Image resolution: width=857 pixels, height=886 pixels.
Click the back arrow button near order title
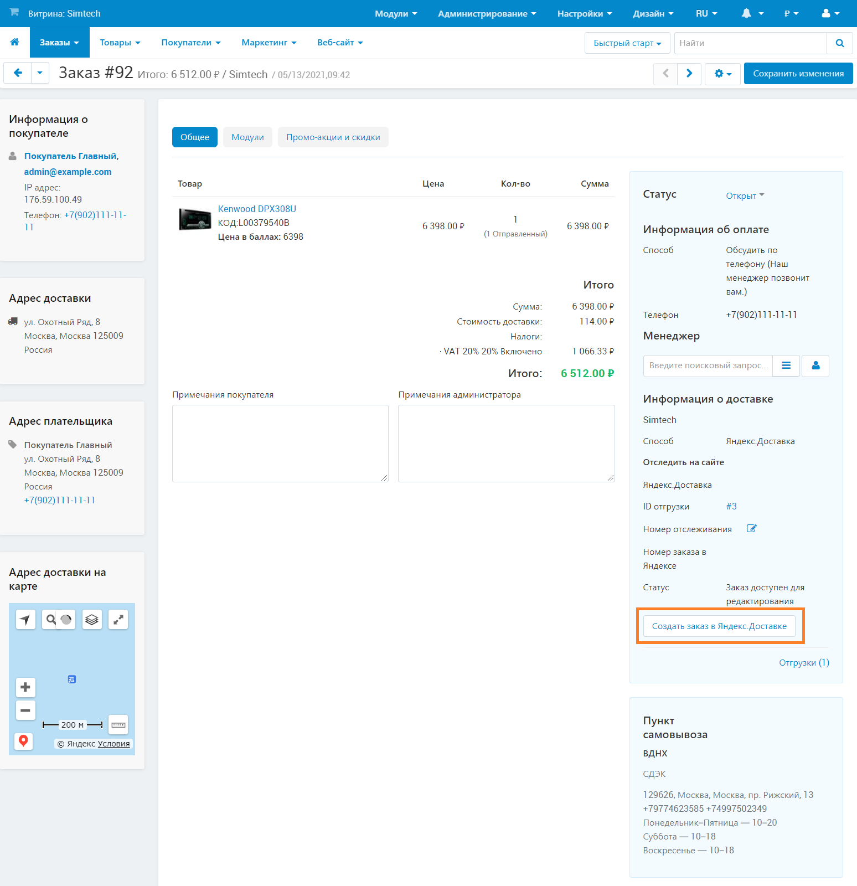point(18,73)
